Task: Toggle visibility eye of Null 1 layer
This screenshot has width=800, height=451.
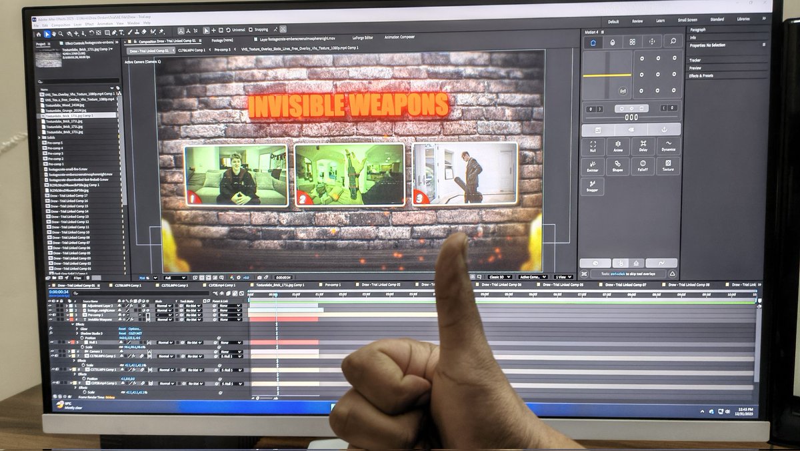Action: [51, 342]
